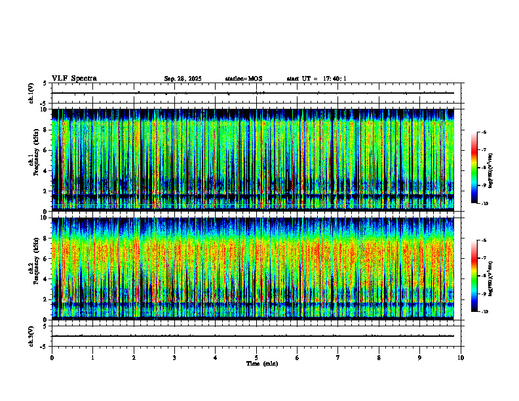519x401 pixels.
Task: Click time axis tick label "3"
Action: 174,358
